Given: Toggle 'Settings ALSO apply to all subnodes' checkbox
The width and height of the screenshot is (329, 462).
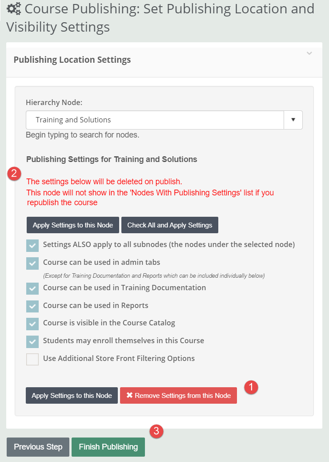Looking at the screenshot, I should [x=32, y=245].
